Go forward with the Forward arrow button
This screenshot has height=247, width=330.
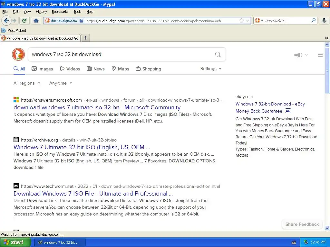click(15, 21)
